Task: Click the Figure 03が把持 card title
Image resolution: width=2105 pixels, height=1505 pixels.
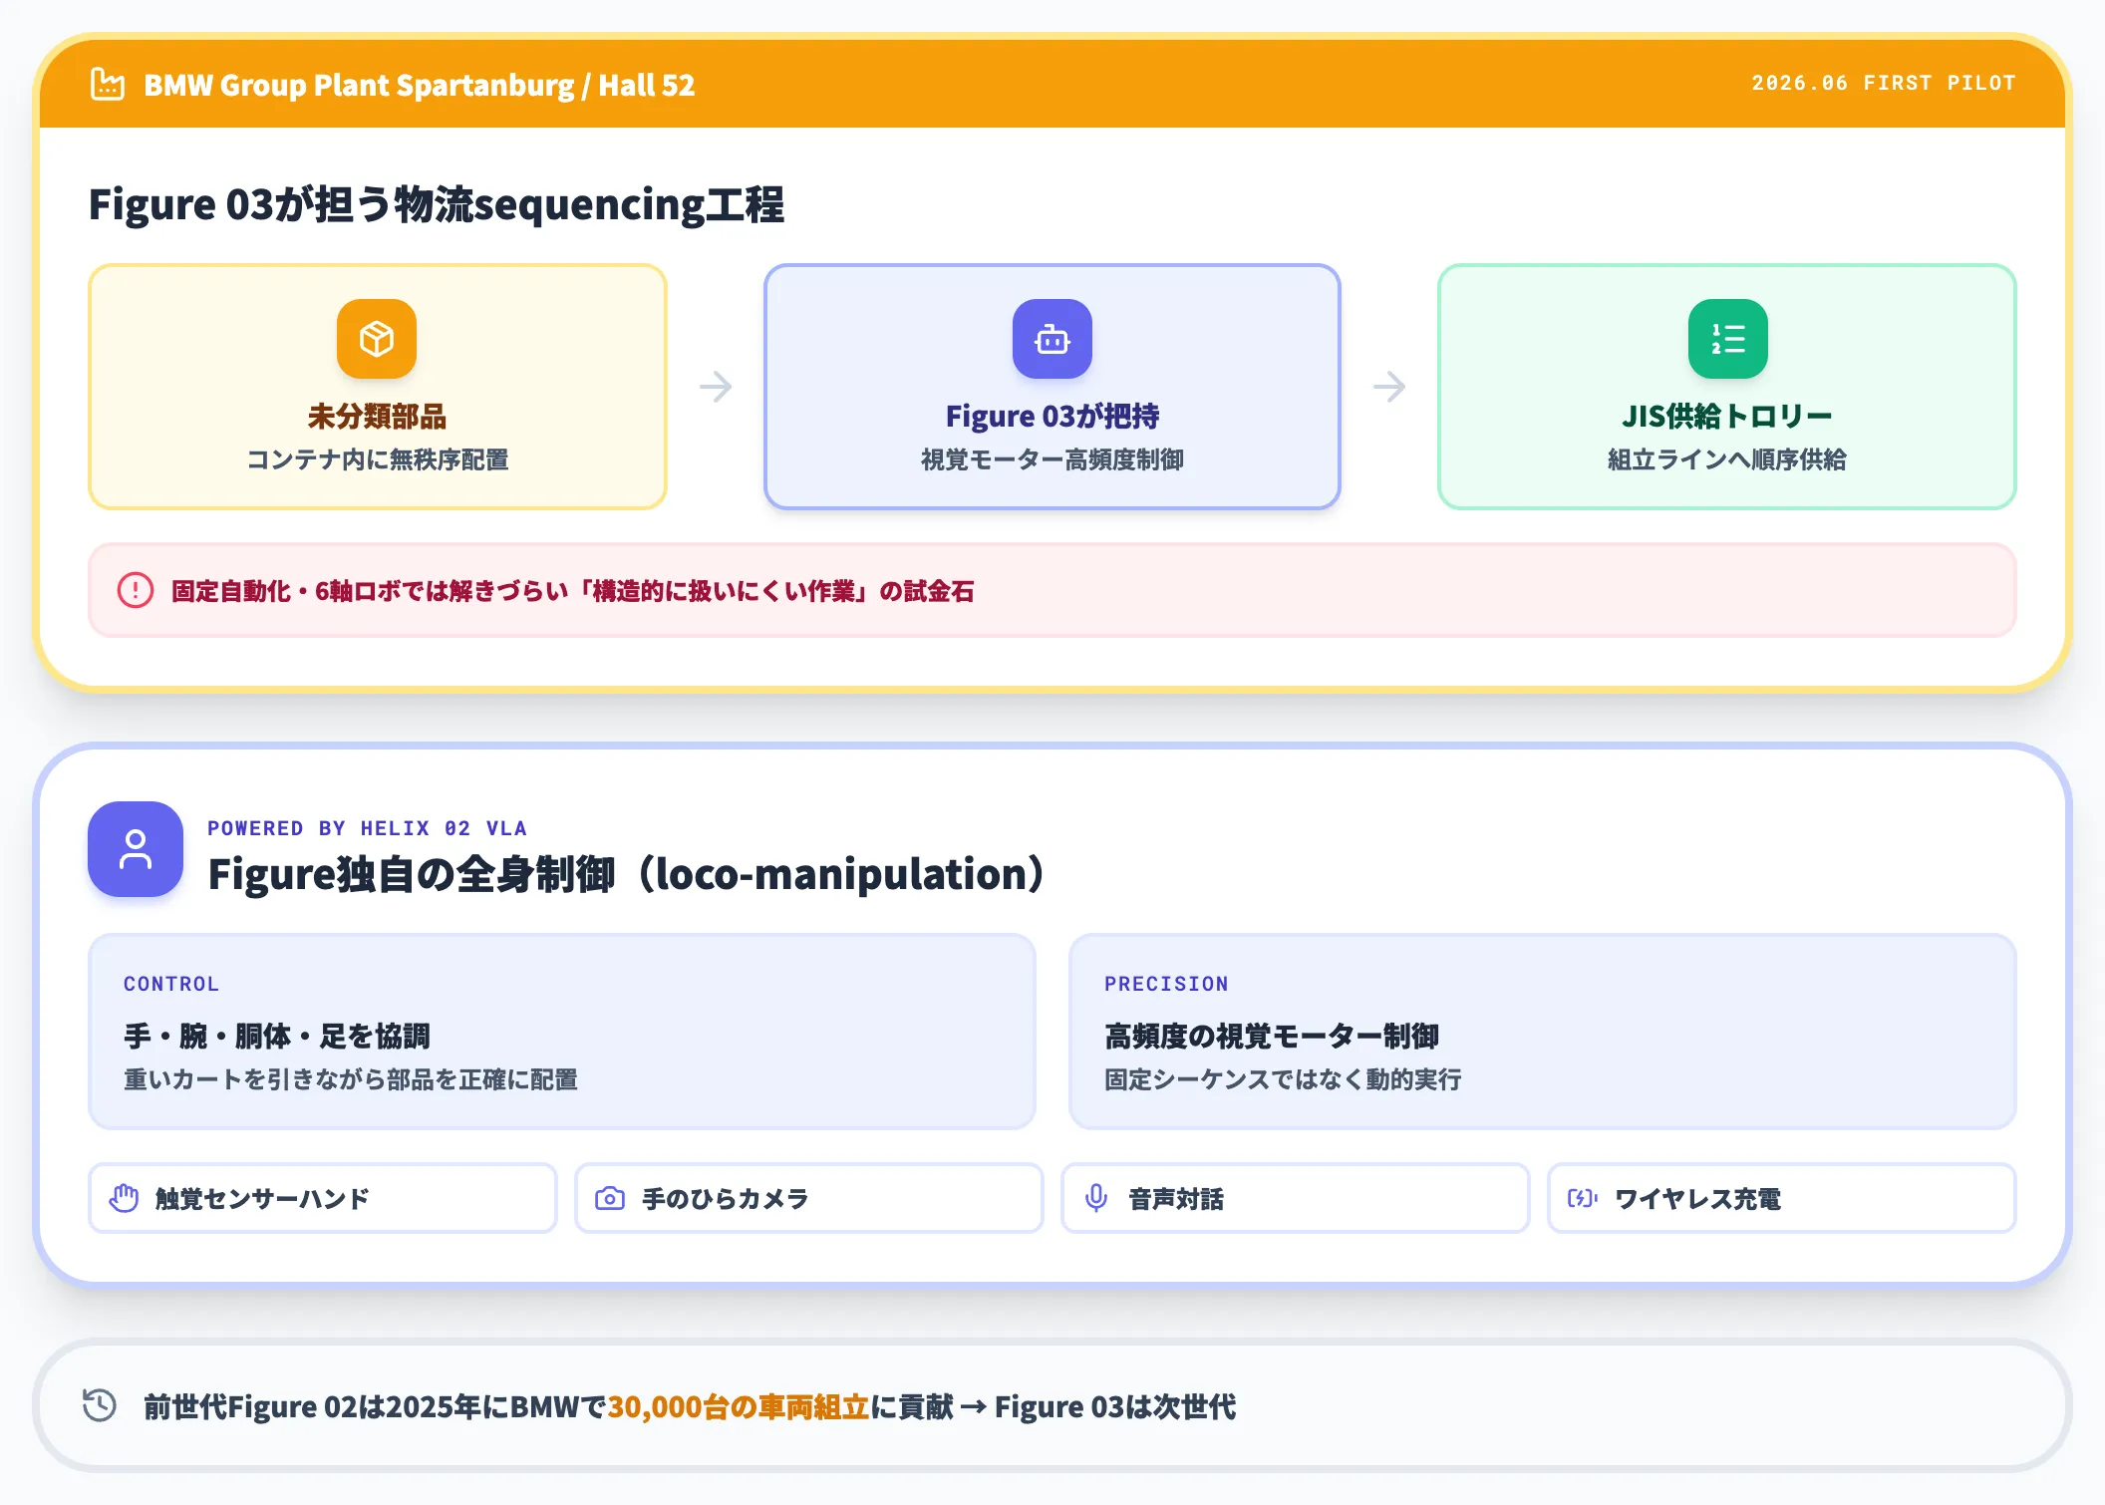Action: 1052,416
